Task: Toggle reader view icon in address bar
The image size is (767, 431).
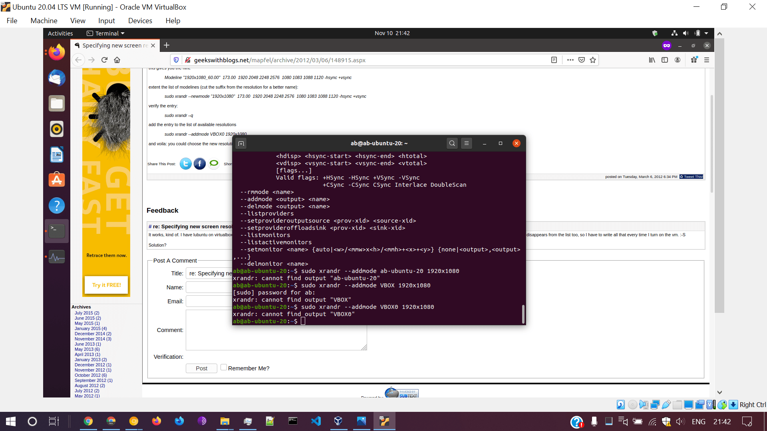Action: 554,60
